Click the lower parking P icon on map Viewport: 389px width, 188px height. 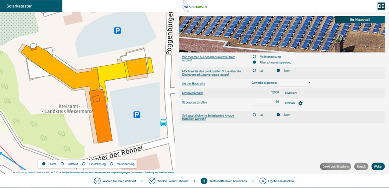pos(137,115)
